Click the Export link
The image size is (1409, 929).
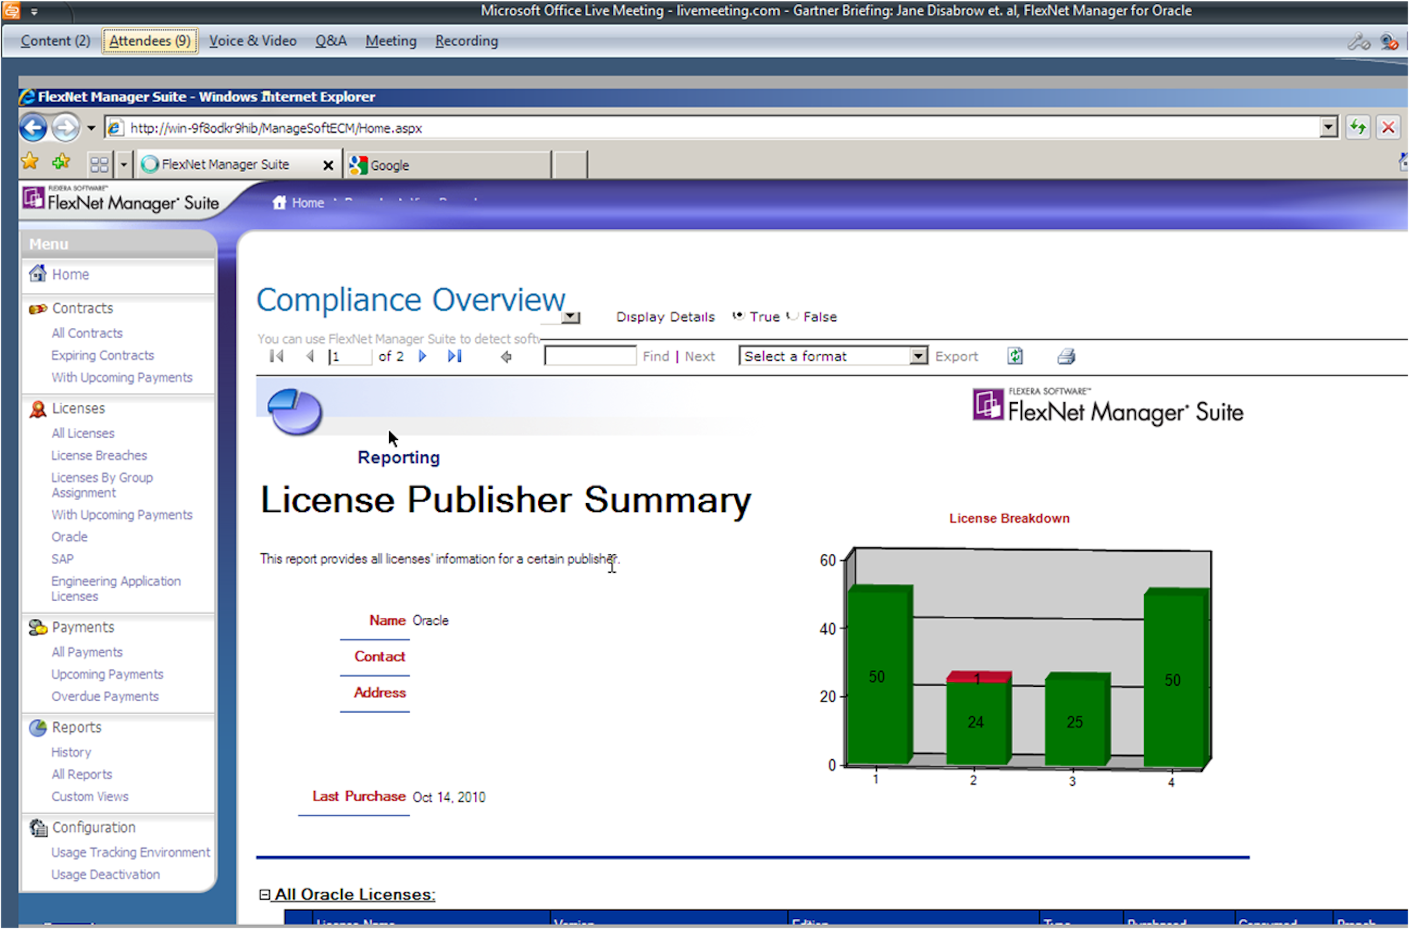coord(956,356)
